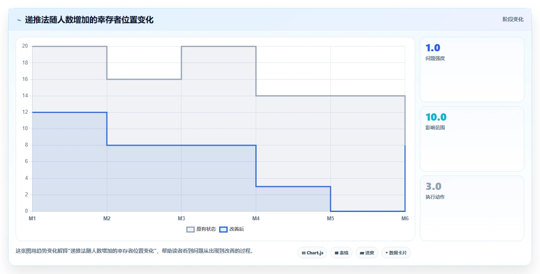The image size is (540, 274).
Task: Click the M4 axis label
Action: 256,218
